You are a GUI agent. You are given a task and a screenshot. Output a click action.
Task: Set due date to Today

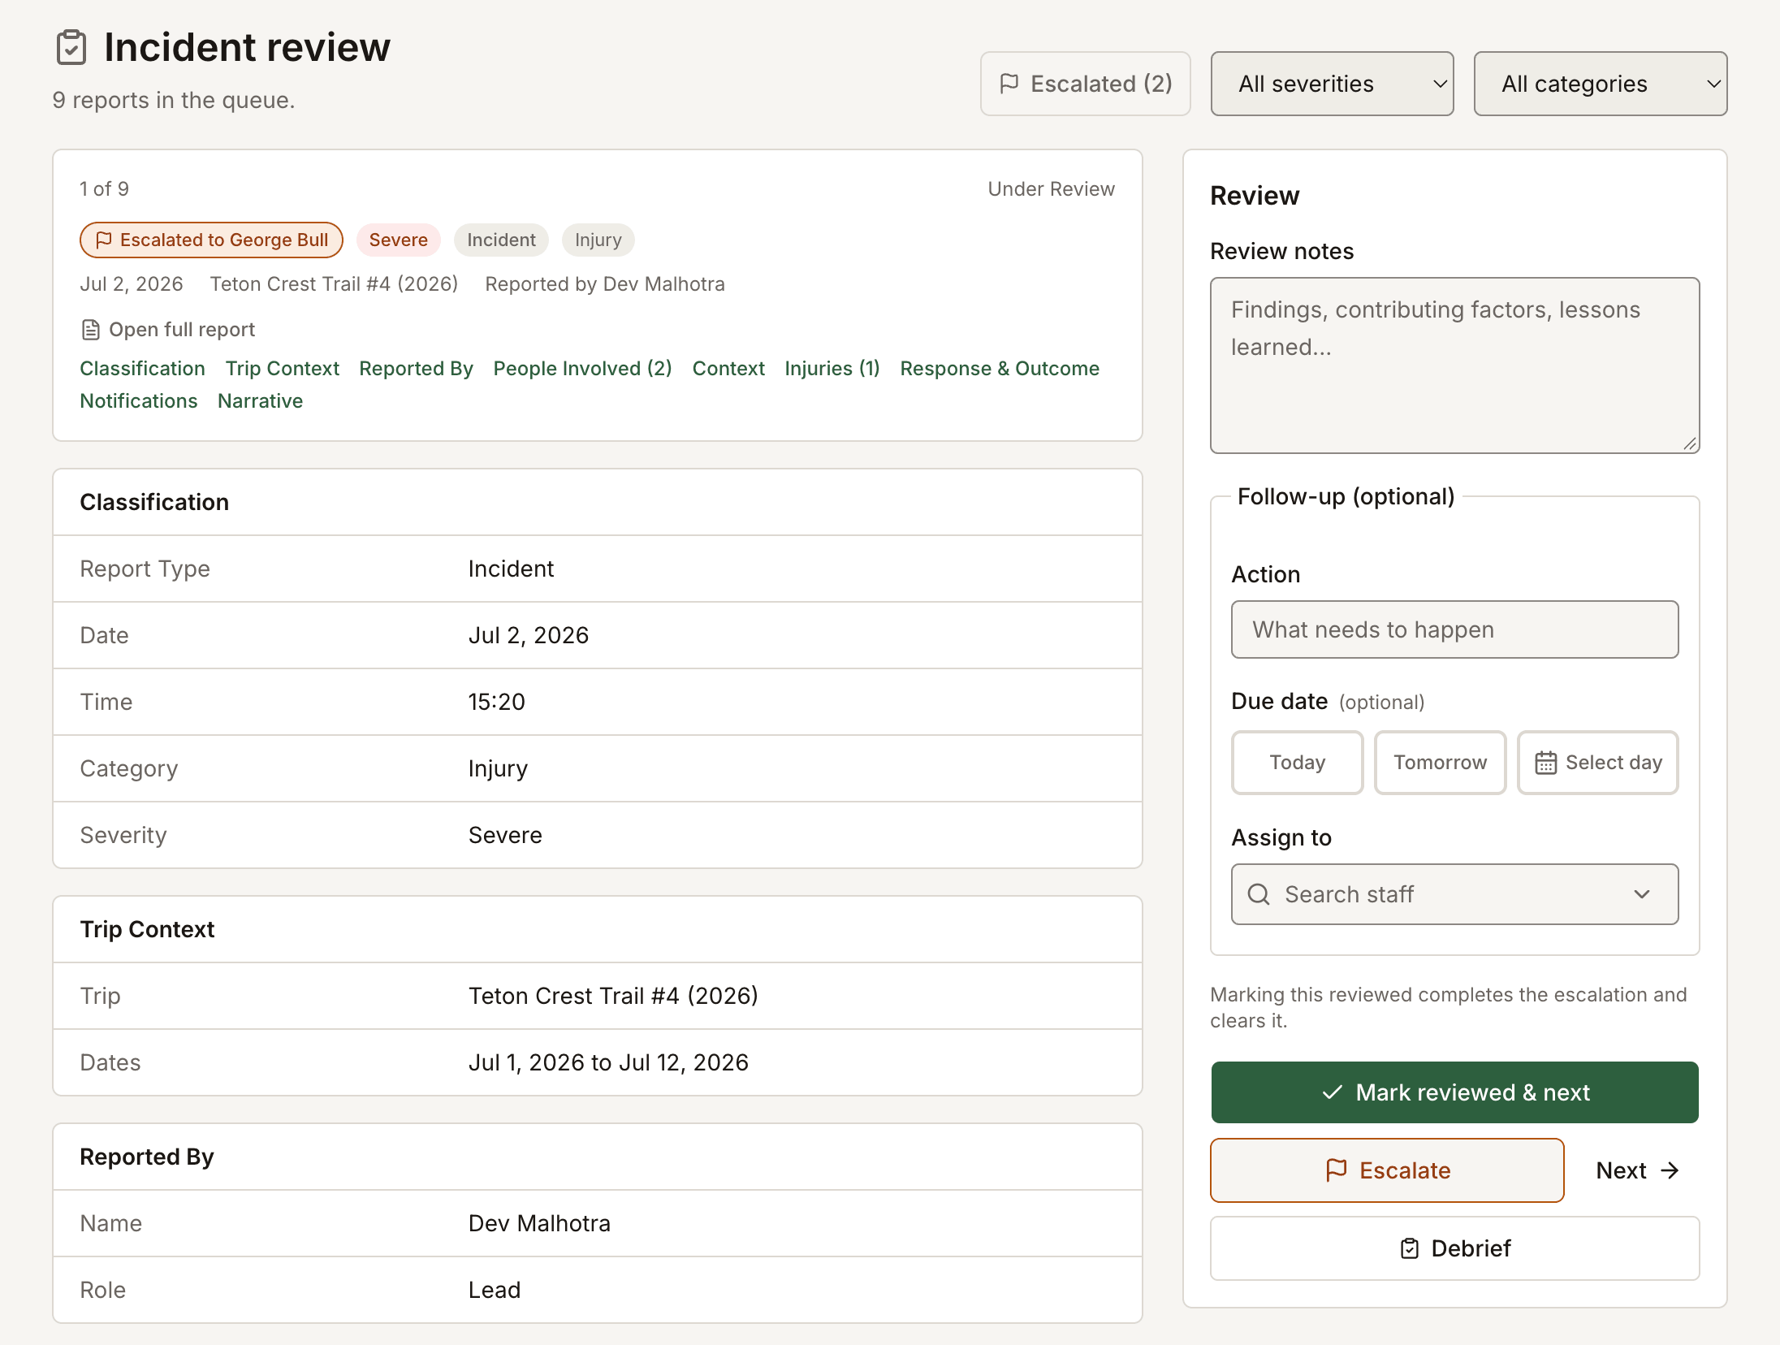[1297, 763]
